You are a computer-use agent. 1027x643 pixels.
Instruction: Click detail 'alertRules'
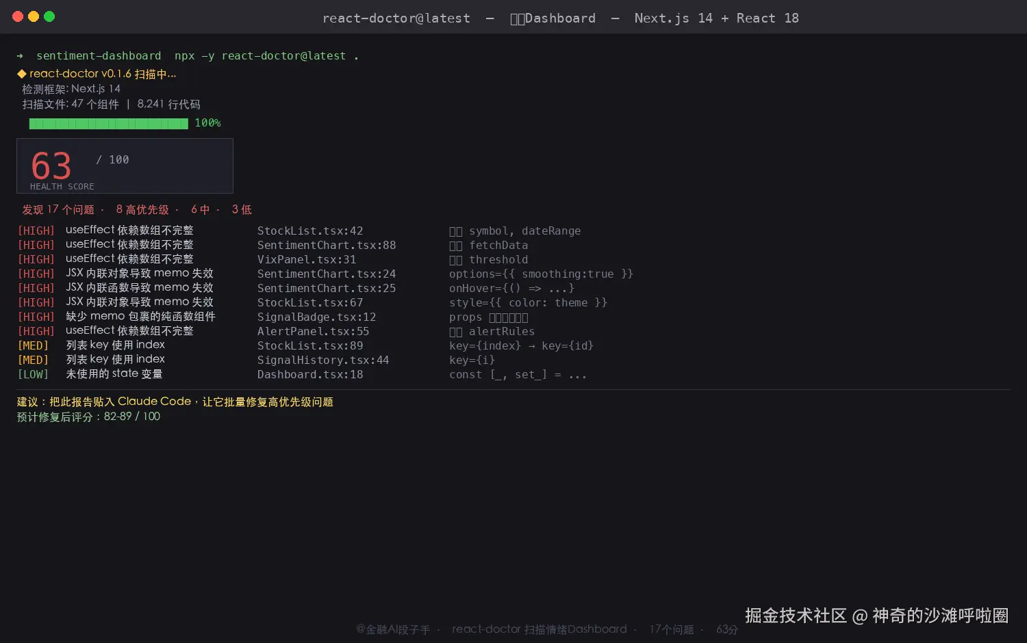502,332
